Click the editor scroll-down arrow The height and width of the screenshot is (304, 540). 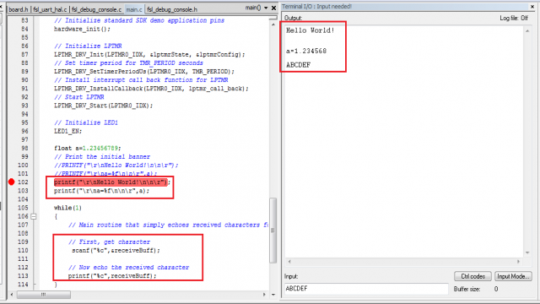tap(273, 295)
